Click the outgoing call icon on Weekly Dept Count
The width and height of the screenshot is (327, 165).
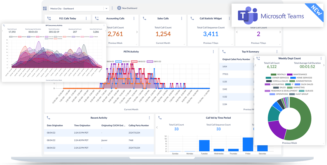point(258,58)
